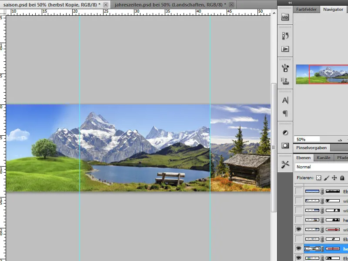The width and height of the screenshot is (348, 261).
Task: Show the hidden layer with blue sky thumbnail
Action: click(x=299, y=191)
